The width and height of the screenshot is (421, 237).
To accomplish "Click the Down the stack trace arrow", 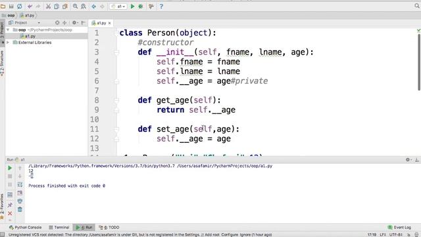I will click(20, 176).
